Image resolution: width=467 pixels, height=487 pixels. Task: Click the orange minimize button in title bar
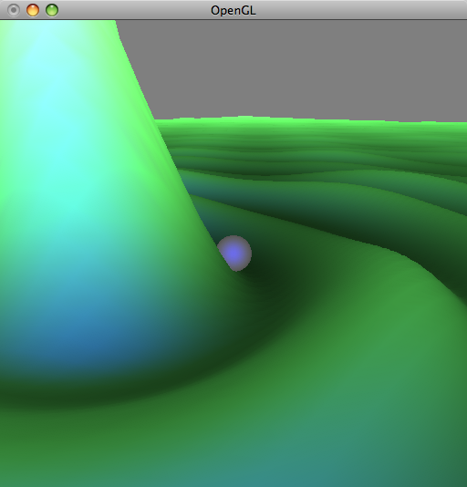pos(33,10)
